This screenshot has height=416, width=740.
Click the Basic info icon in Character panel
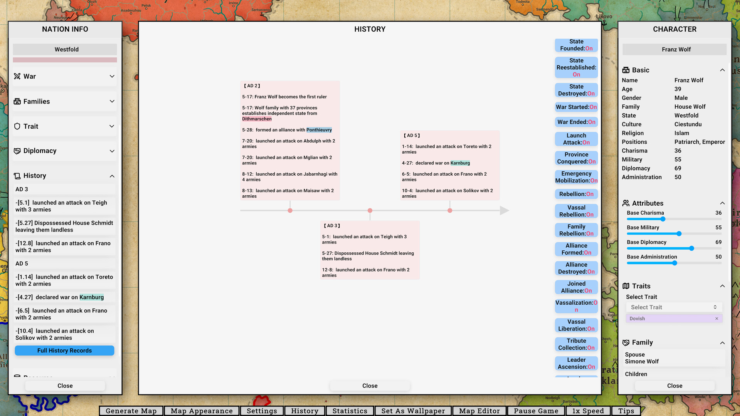click(x=626, y=70)
